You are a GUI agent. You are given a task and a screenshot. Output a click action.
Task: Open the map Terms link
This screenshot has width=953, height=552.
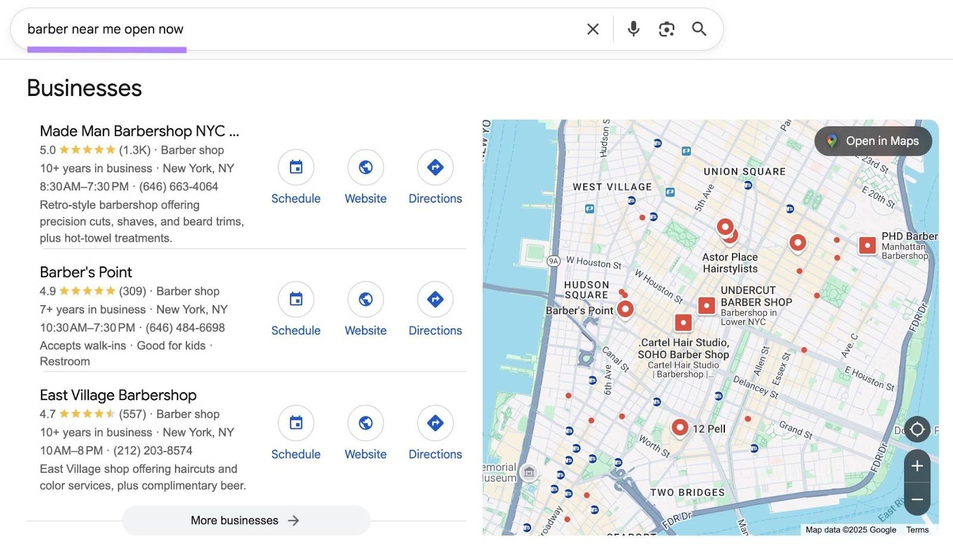point(917,529)
